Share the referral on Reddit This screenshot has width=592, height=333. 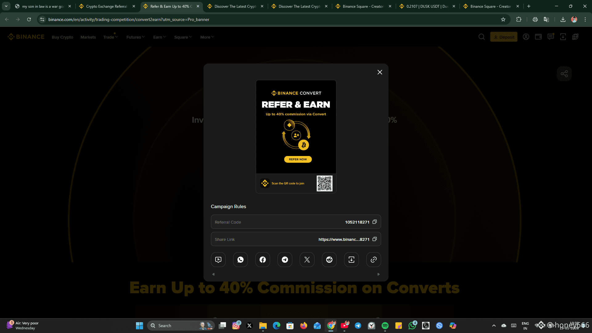point(329,260)
